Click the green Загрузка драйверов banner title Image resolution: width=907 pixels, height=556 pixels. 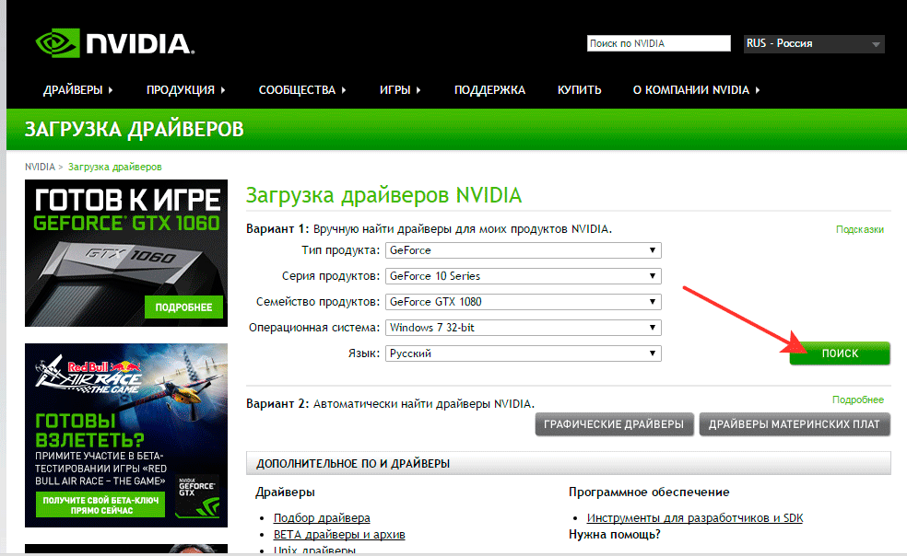click(x=135, y=130)
